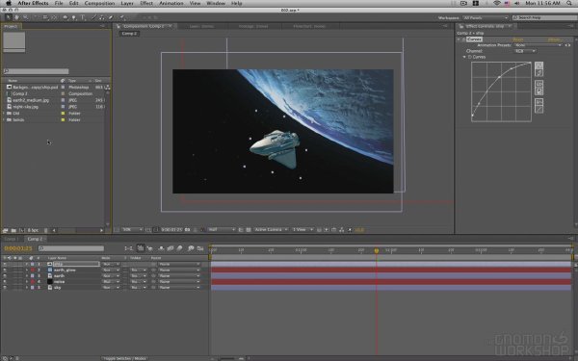The image size is (578, 361).
Task: Click the 8 bpc color depth button
Action: [33, 230]
